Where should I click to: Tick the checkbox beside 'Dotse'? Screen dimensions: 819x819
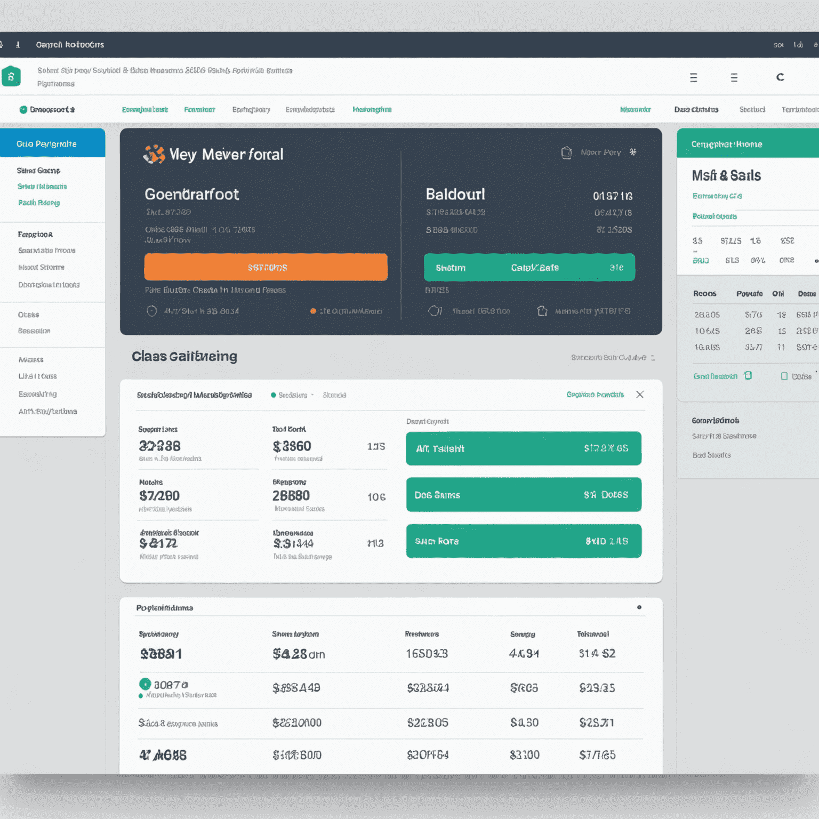pyautogui.click(x=784, y=376)
